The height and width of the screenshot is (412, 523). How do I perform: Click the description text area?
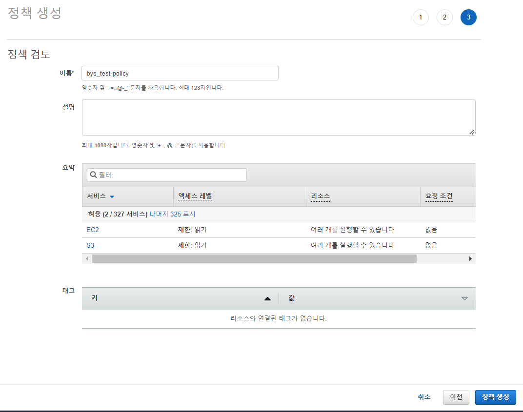click(x=279, y=118)
